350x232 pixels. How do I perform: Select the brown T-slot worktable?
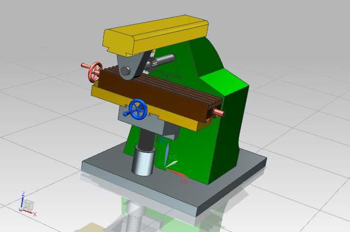[156, 94]
